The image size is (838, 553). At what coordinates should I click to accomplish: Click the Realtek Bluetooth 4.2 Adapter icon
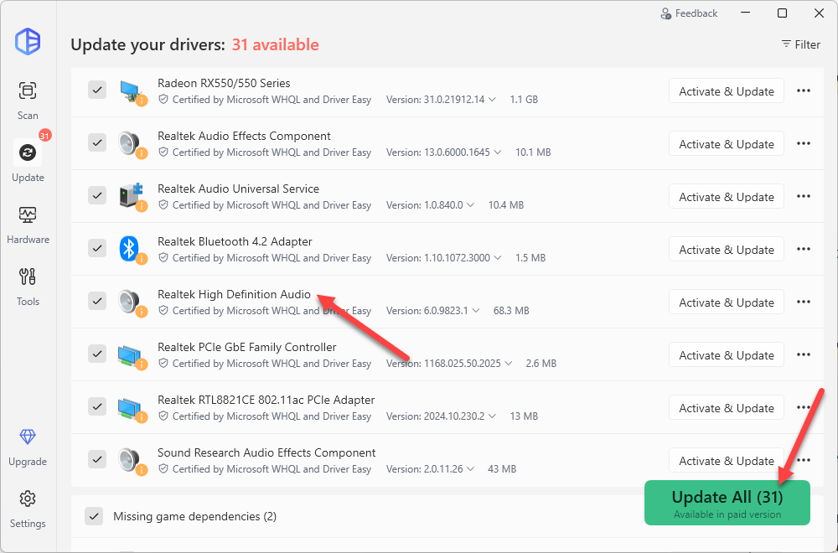[129, 249]
